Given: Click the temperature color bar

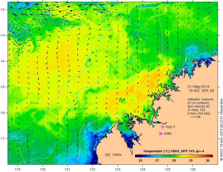Looking at the screenshot, I should pyautogui.click(x=174, y=156).
